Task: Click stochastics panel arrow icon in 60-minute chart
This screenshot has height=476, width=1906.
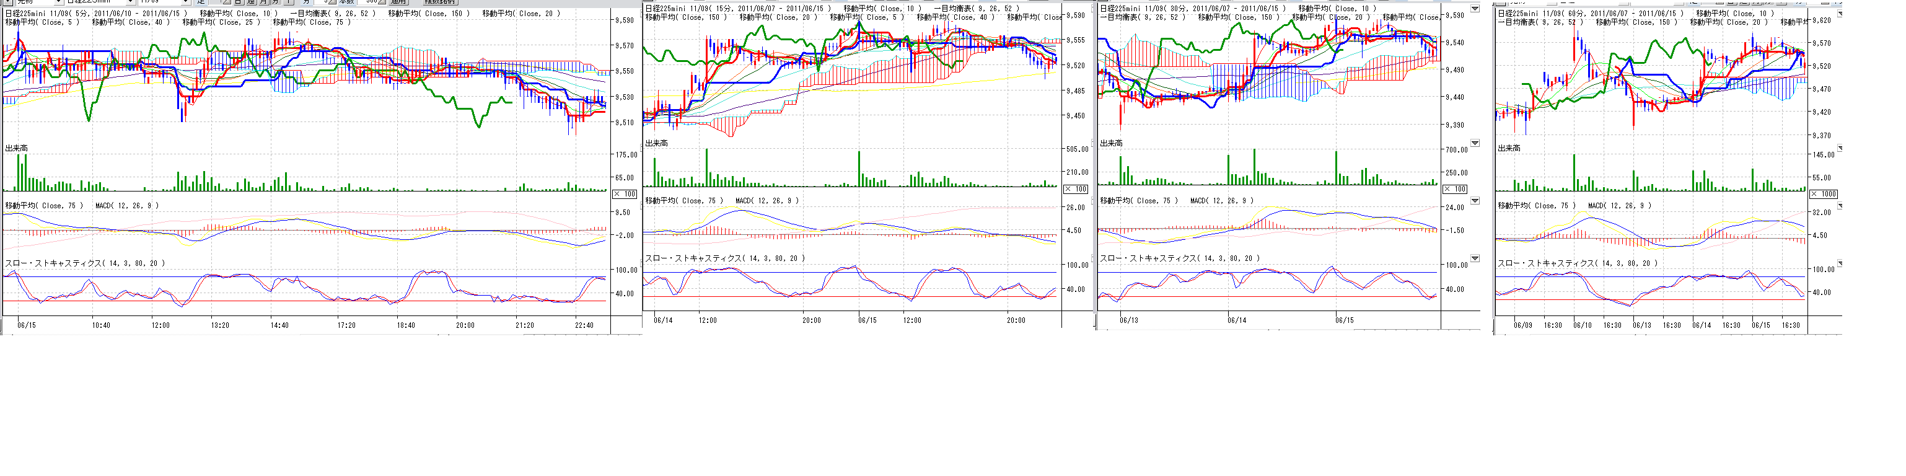Action: [1840, 263]
